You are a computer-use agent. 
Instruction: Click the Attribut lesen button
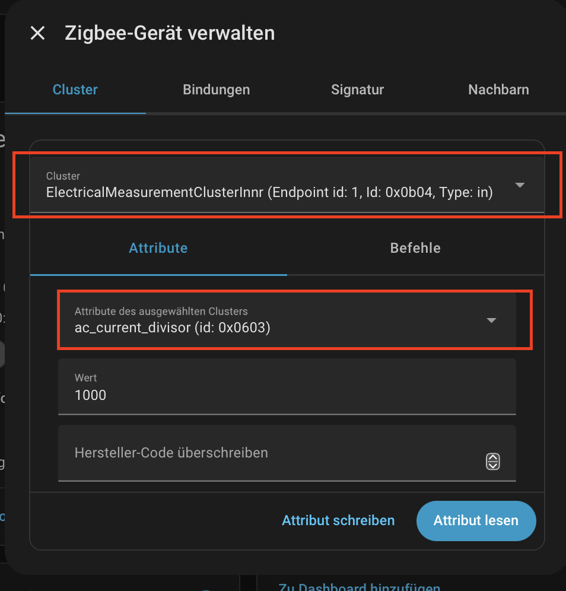pyautogui.click(x=476, y=520)
